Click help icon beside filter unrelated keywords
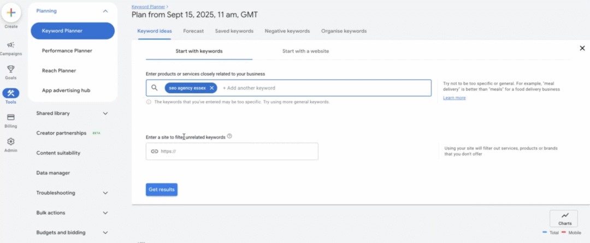The height and width of the screenshot is (243, 590). pyautogui.click(x=229, y=136)
